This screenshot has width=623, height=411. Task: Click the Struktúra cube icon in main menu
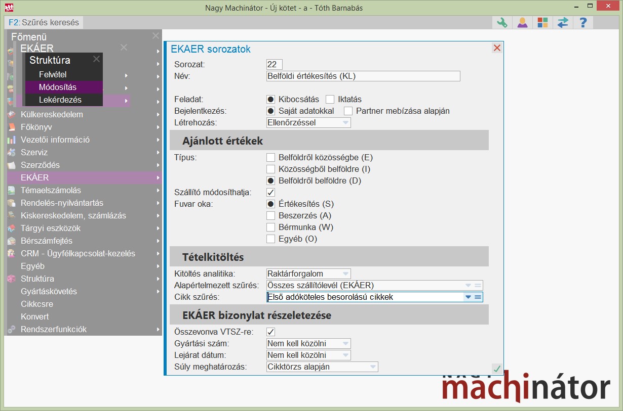tap(12, 279)
